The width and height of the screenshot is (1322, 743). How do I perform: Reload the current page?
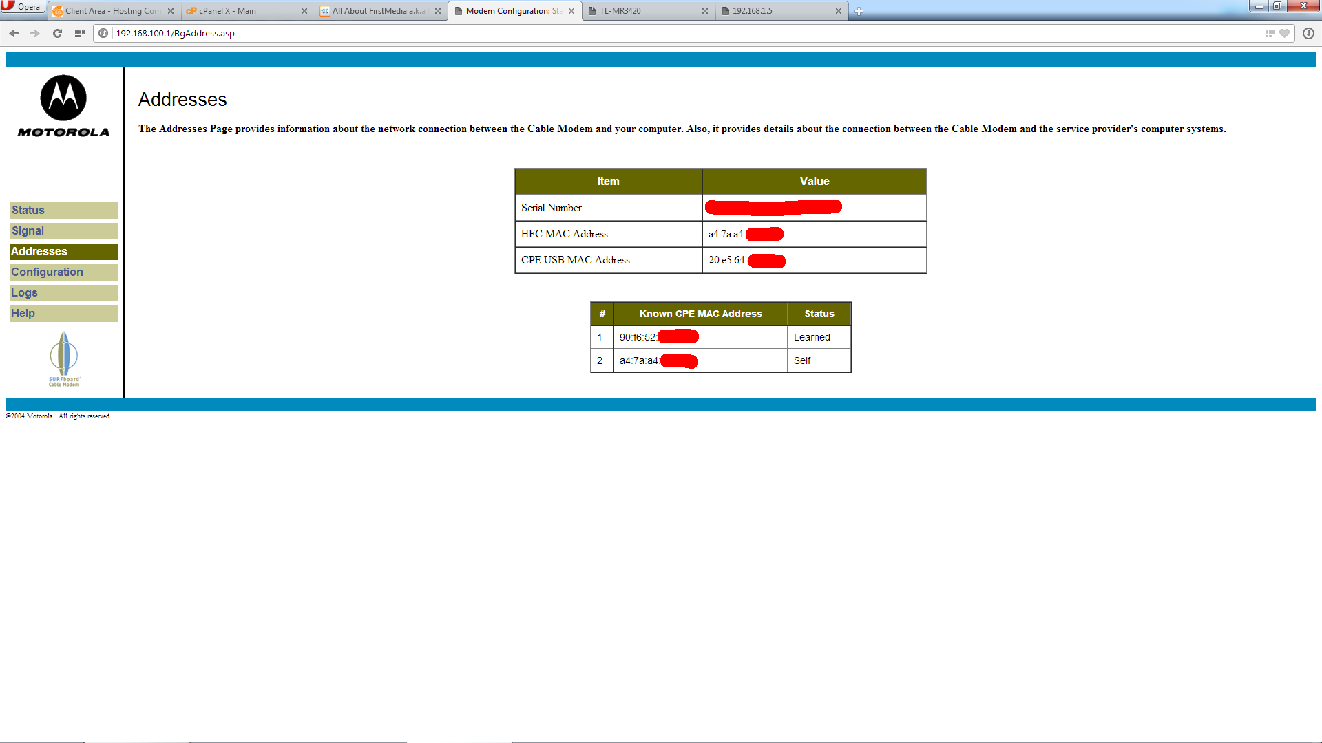[58, 33]
